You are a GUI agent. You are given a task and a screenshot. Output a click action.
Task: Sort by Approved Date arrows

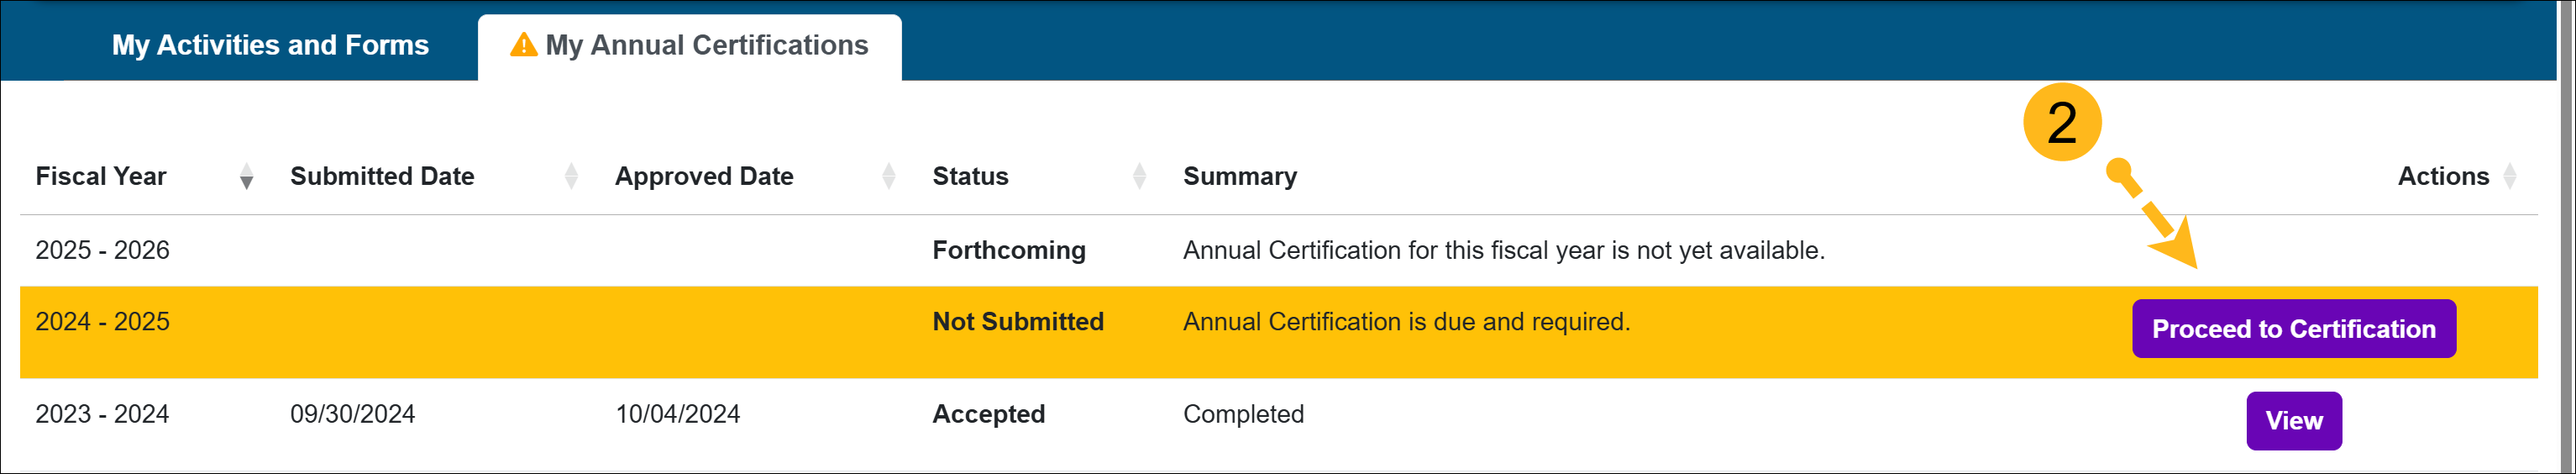[x=888, y=177]
